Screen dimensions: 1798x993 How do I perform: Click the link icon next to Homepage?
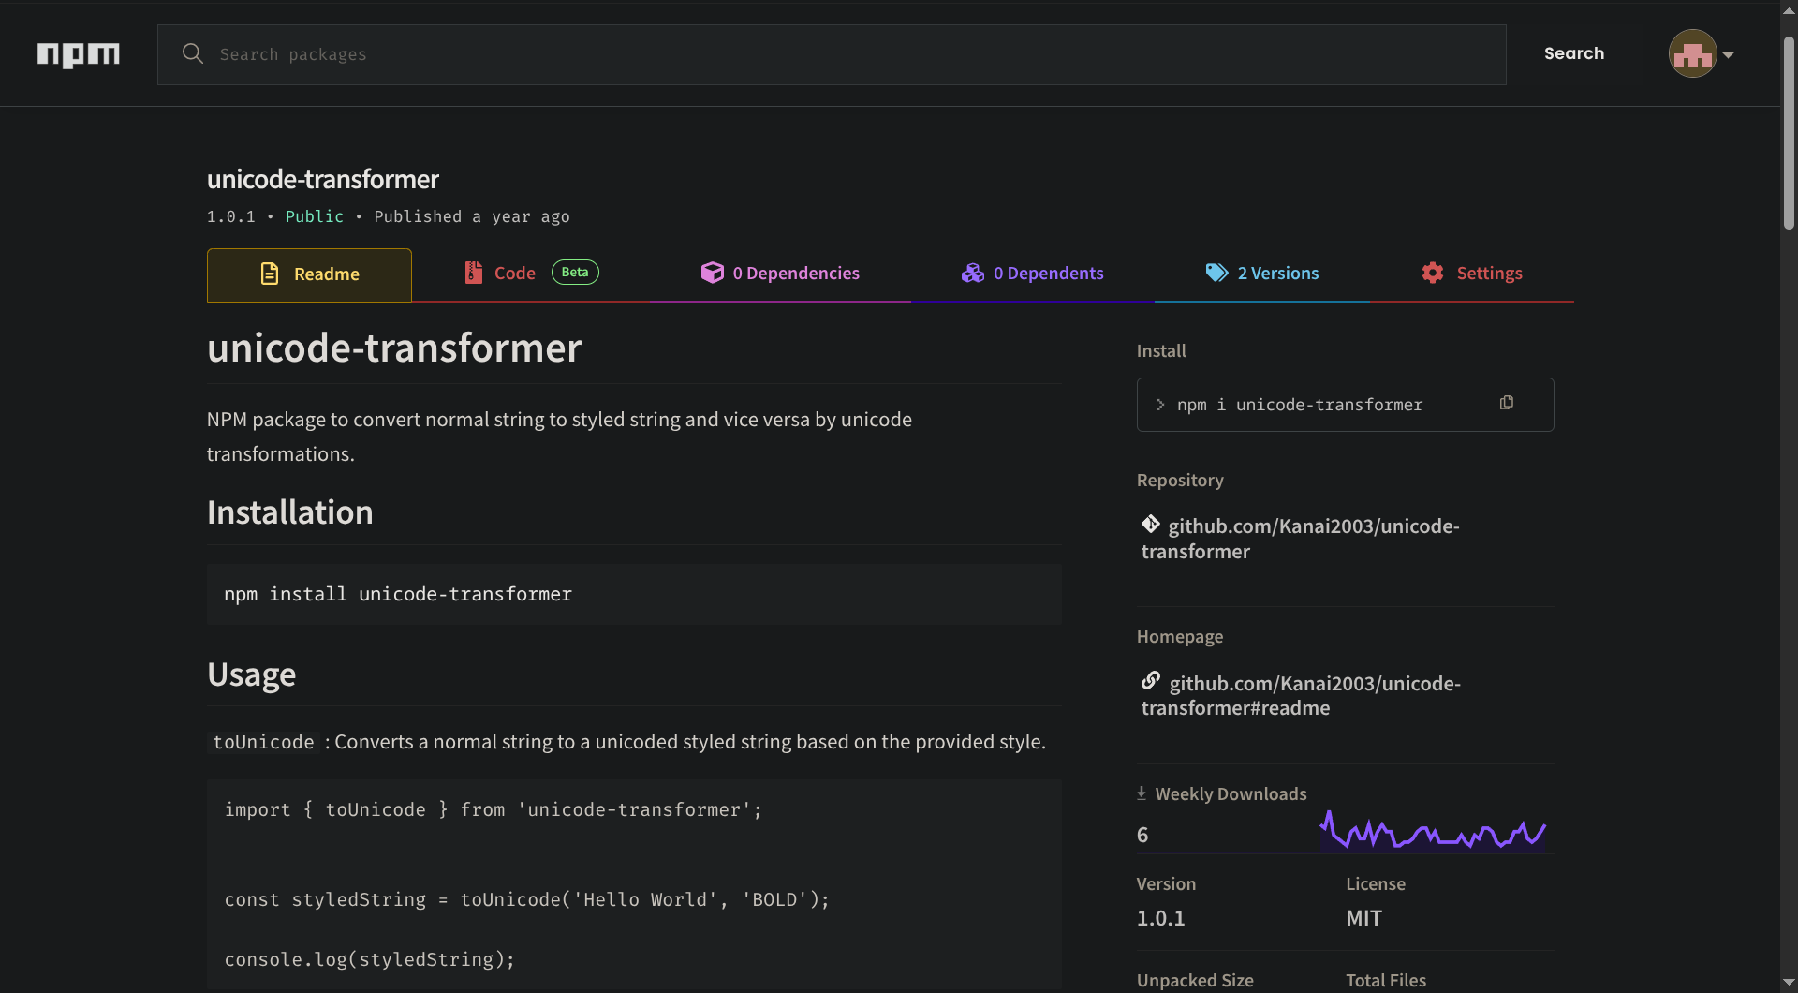[x=1151, y=681]
